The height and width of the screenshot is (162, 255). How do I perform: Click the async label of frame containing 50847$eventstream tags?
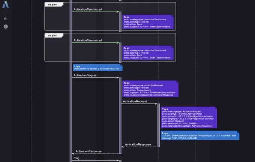click(x=52, y=36)
